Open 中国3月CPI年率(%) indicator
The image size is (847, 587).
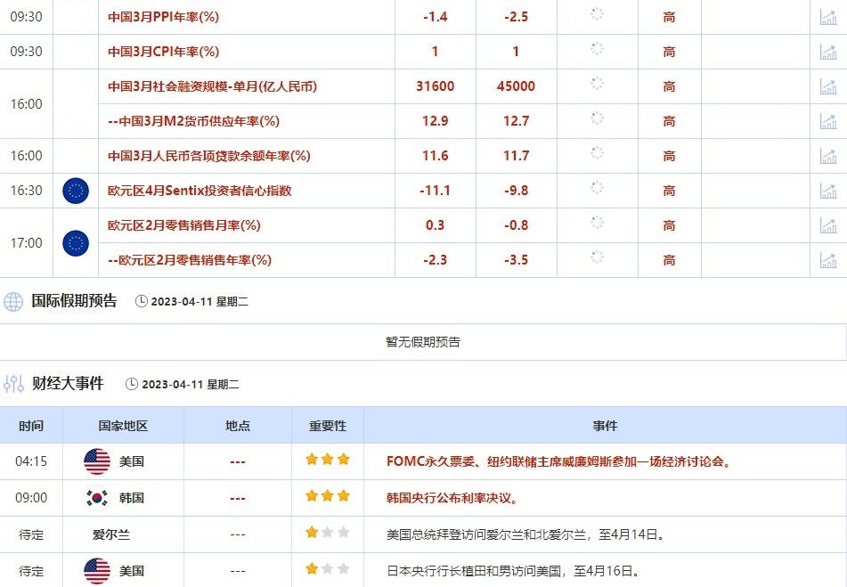point(163,52)
